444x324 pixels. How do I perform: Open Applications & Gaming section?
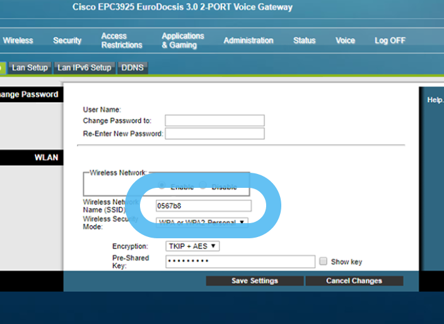(182, 40)
